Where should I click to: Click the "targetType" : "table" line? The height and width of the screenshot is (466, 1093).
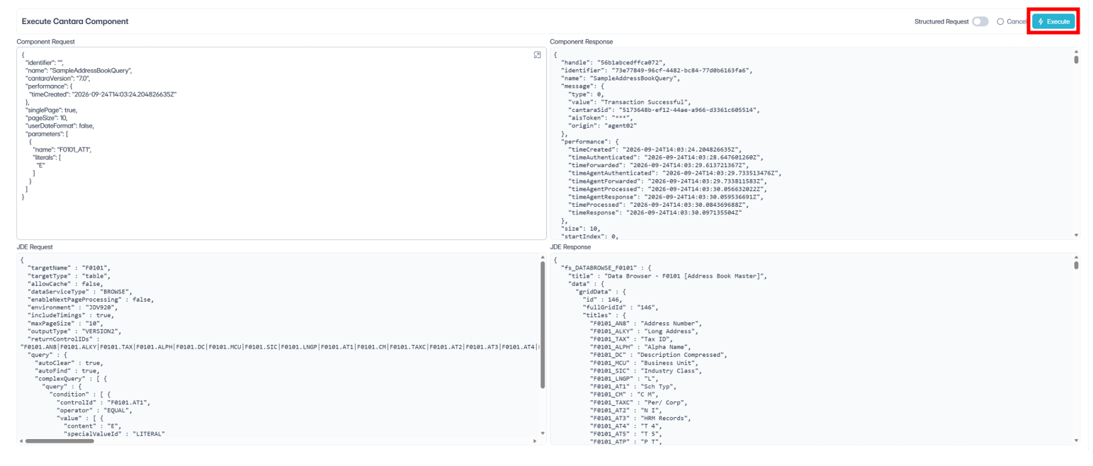[69, 275]
